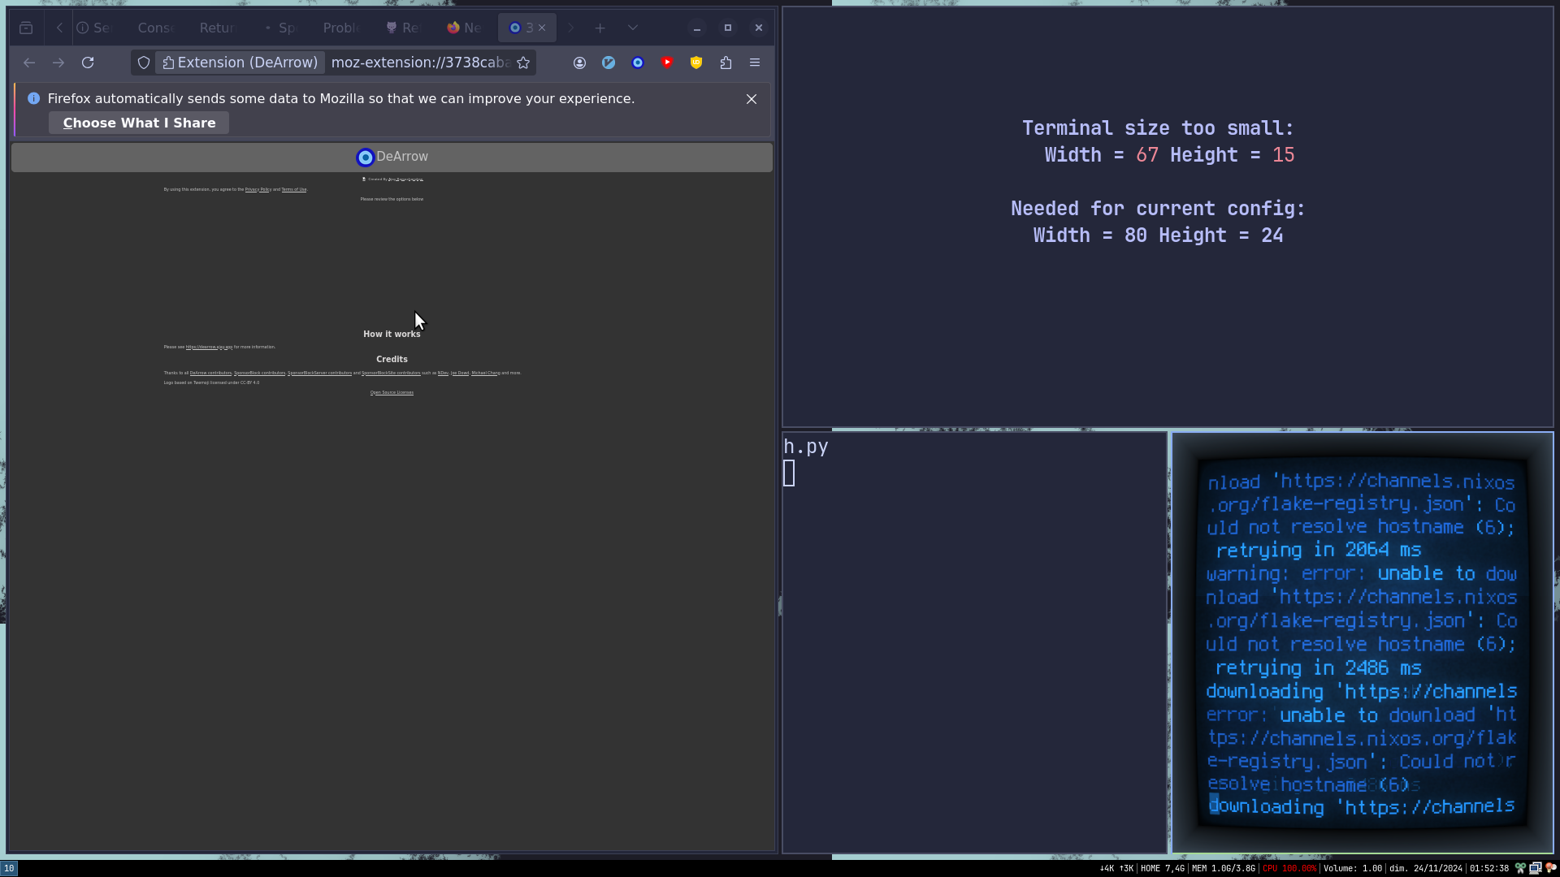Switch to the 'Se' tab
Image resolution: width=1560 pixels, height=877 pixels.
click(93, 28)
